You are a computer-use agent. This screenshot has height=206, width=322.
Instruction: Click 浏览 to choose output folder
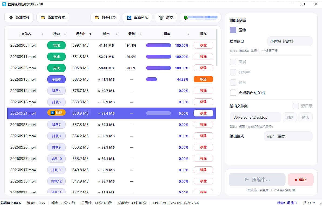[290, 117]
